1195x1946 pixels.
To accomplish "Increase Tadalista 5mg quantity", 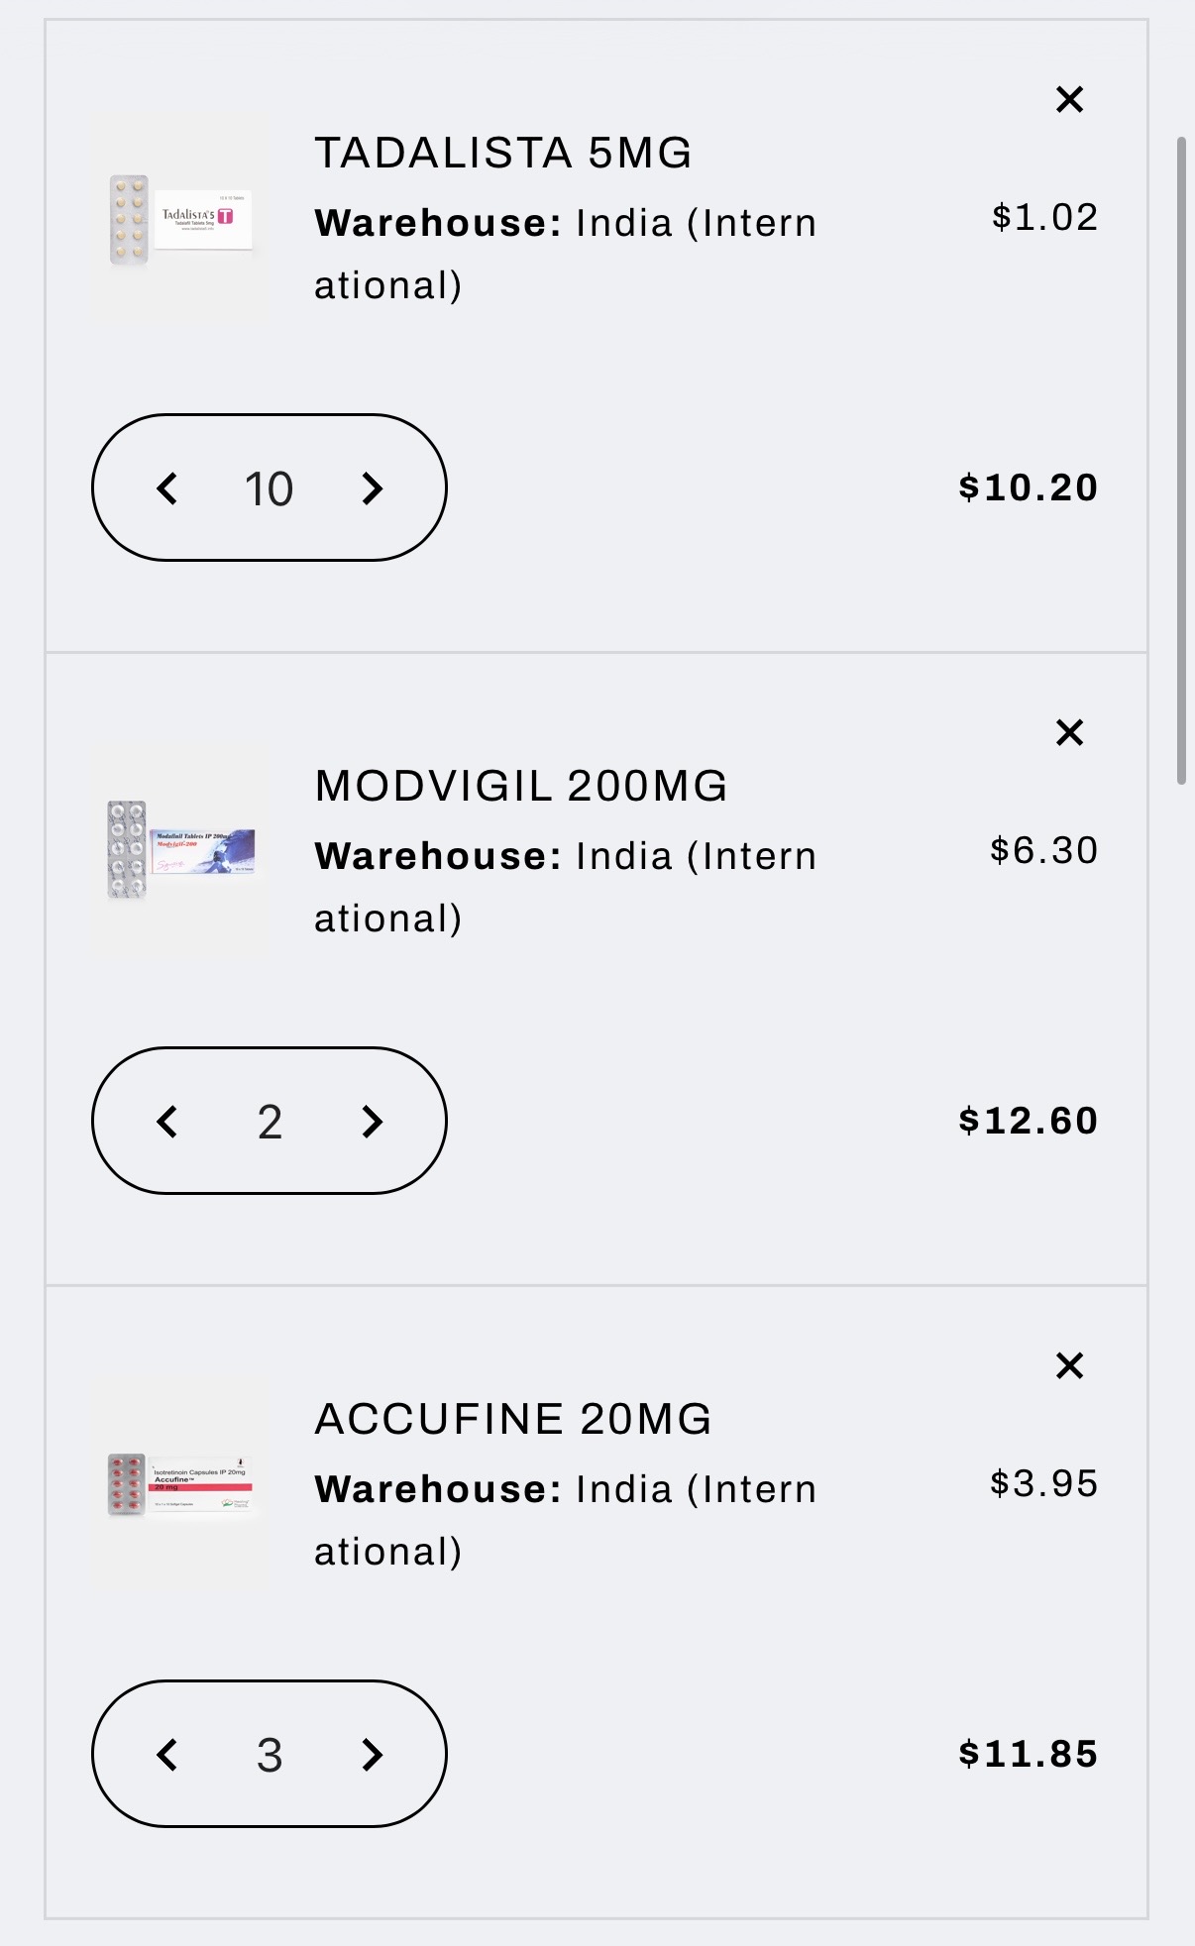I will pyautogui.click(x=372, y=488).
